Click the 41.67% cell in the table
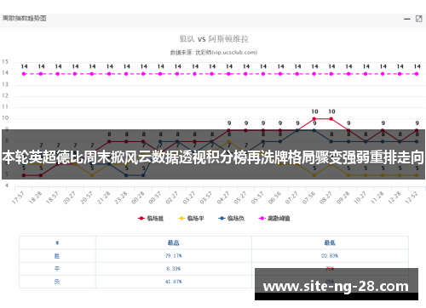This screenshot has width=426, height=308. coord(174,282)
